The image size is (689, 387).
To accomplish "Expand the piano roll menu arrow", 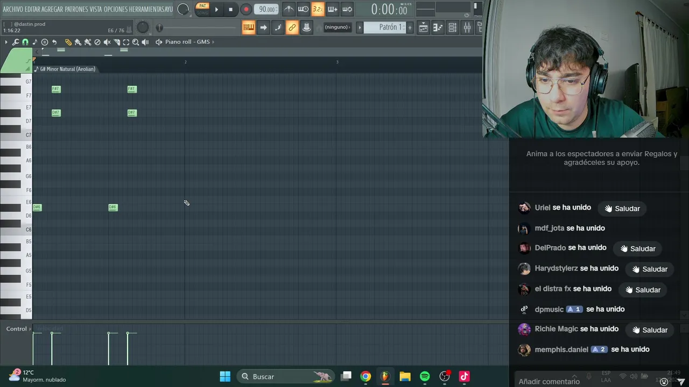I will point(6,42).
